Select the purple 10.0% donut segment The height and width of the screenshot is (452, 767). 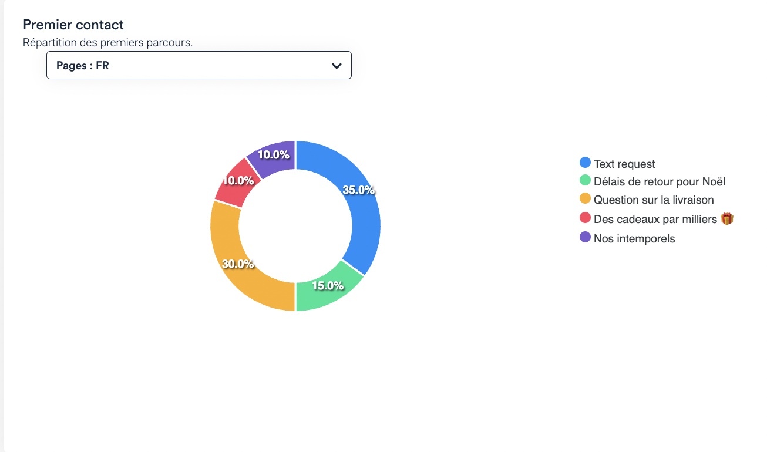point(273,156)
